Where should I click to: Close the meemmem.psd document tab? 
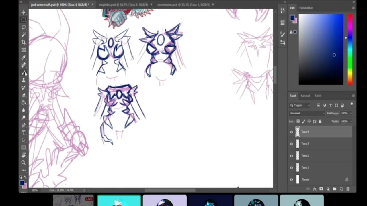click(x=213, y=5)
